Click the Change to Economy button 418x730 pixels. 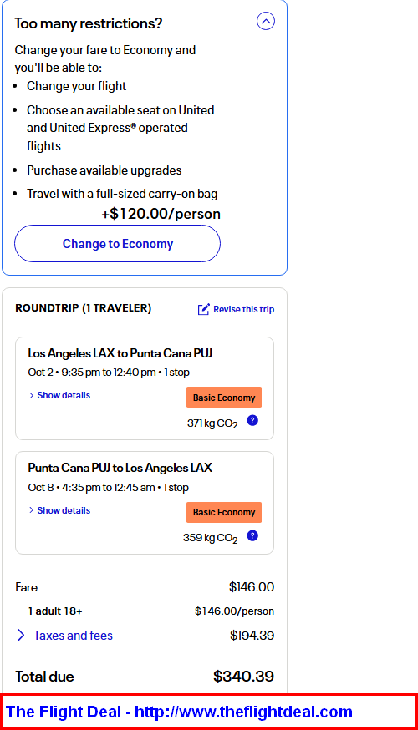[117, 244]
